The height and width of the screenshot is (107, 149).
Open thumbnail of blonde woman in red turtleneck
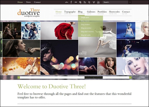pyautogui.click(x=142, y=31)
